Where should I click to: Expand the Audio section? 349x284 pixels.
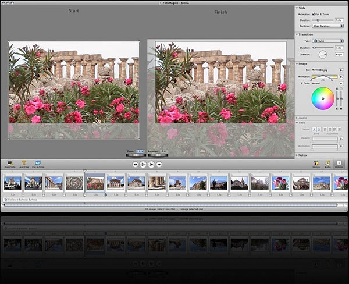297,118
